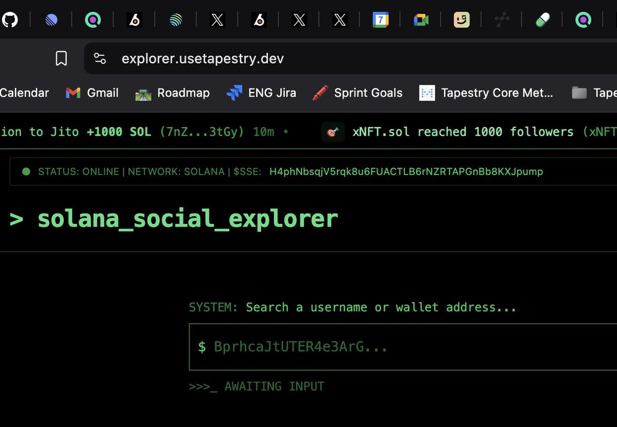Click the bookmark icon near the address bar
The image size is (617, 427).
pos(61,58)
